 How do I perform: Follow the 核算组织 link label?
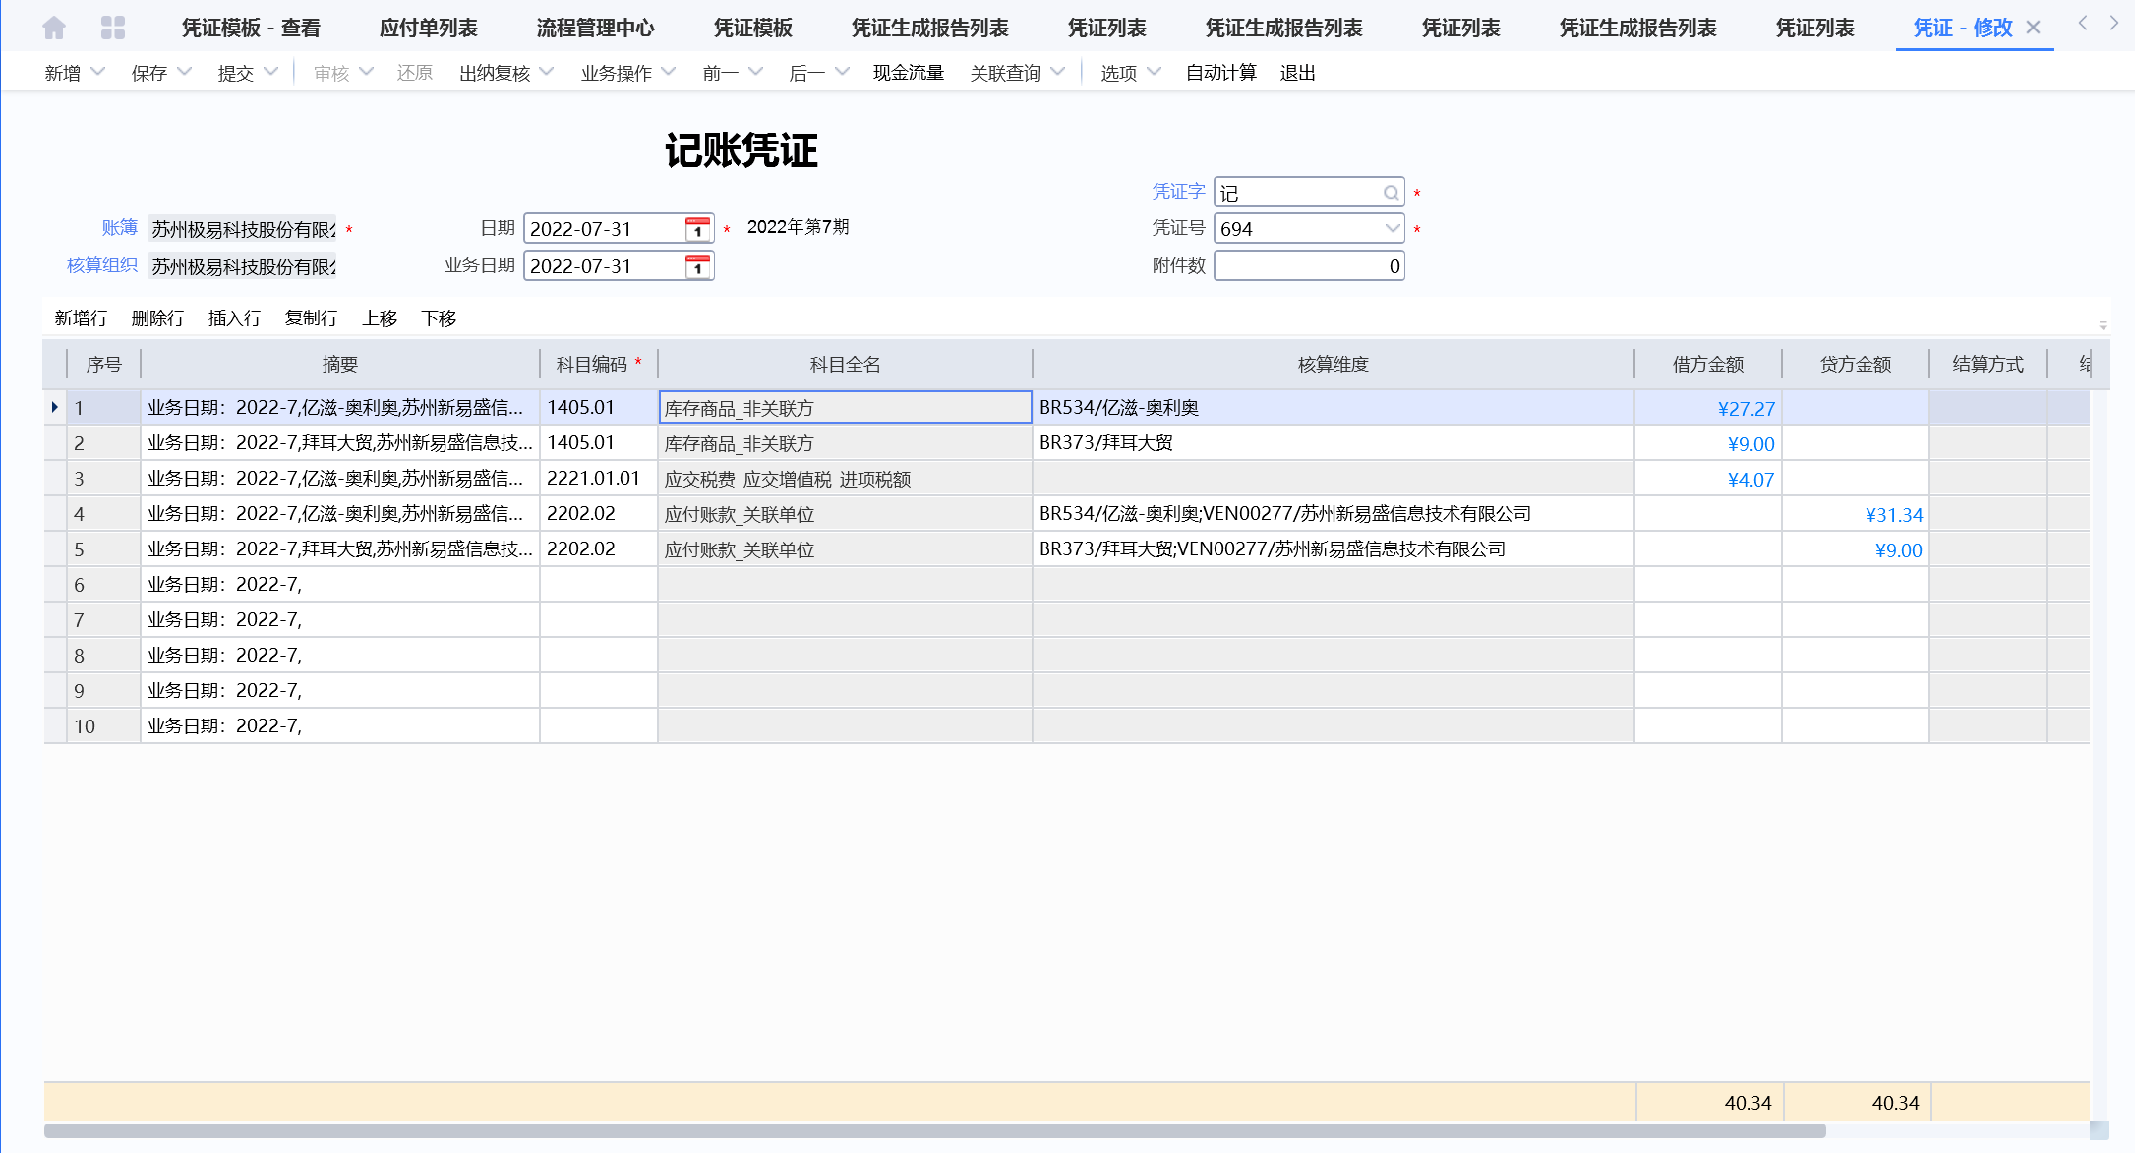[102, 265]
